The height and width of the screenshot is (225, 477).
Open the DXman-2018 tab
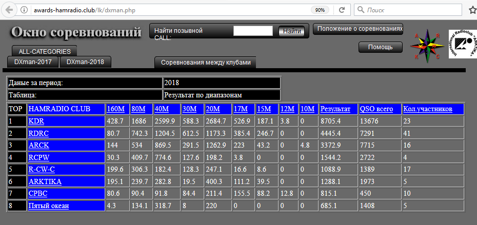point(85,62)
